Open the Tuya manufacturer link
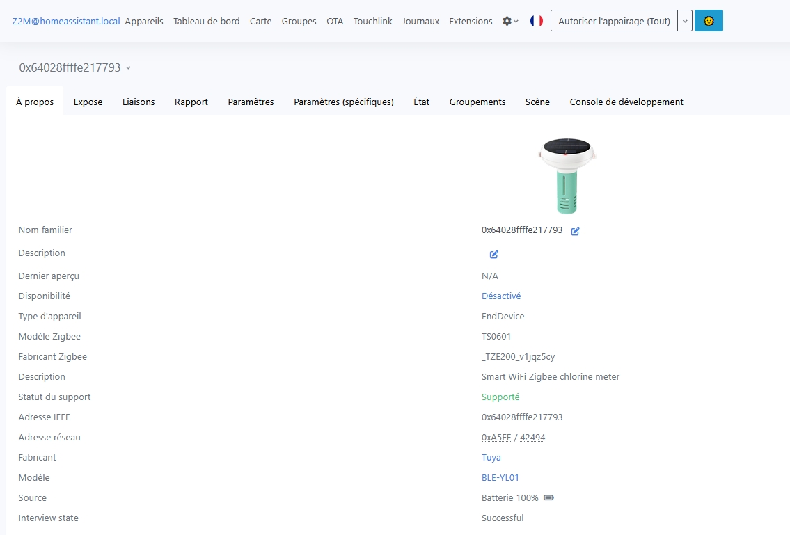Screen dimensions: 790x535 point(491,457)
